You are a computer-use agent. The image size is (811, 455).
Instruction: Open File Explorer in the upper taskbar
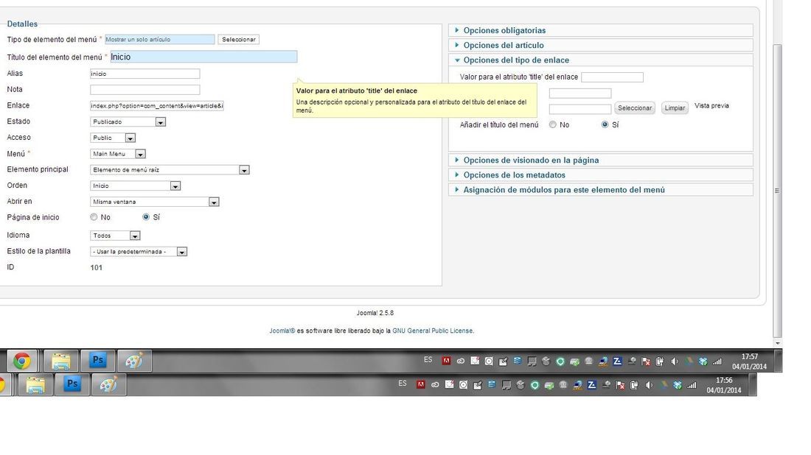pyautogui.click(x=61, y=361)
